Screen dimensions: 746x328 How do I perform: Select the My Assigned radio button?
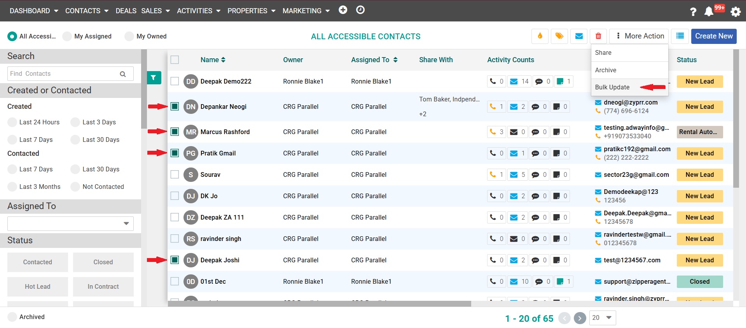[67, 36]
